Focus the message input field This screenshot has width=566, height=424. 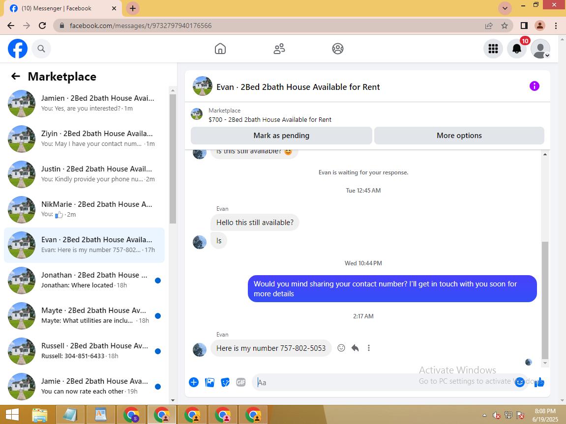(x=383, y=383)
